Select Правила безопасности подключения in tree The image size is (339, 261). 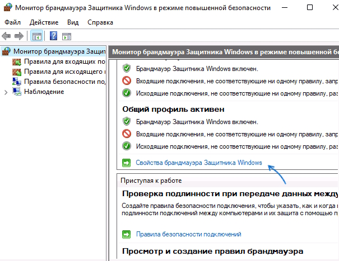pyautogui.click(x=64, y=82)
